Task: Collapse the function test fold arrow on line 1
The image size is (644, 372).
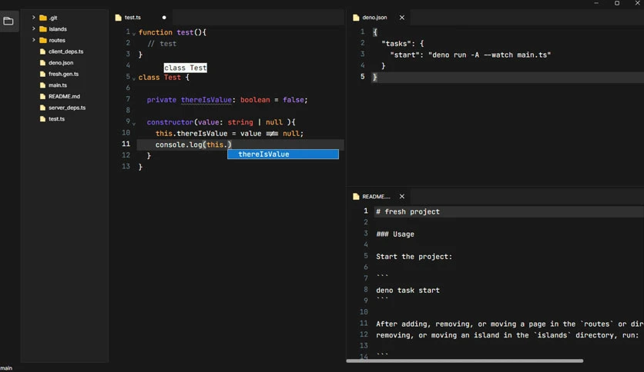Action: point(134,34)
